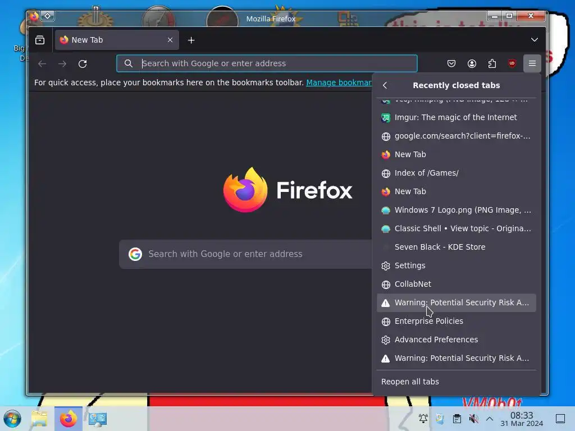This screenshot has width=575, height=431.
Task: Open the clock showing 08:33
Action: pos(522,419)
